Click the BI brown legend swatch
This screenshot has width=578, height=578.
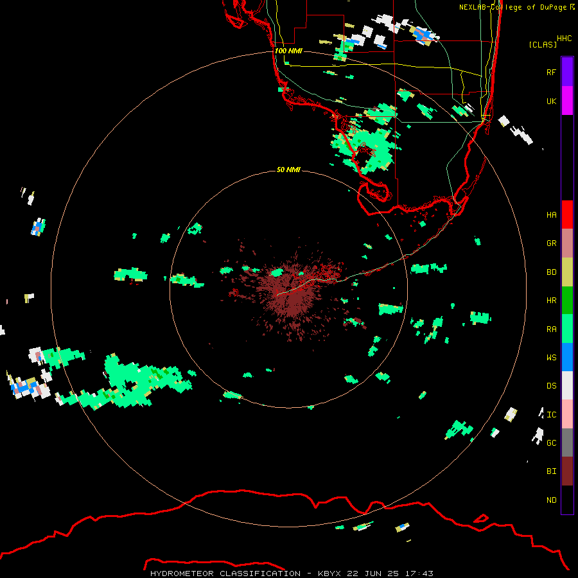pos(567,471)
